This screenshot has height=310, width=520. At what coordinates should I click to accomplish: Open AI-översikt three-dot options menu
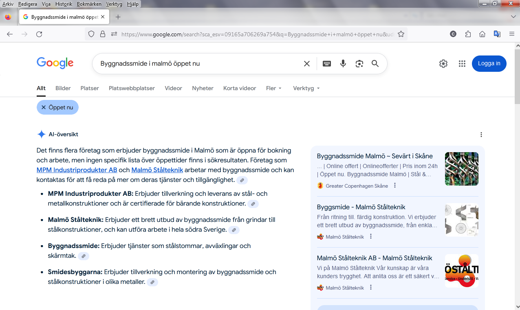(x=481, y=135)
